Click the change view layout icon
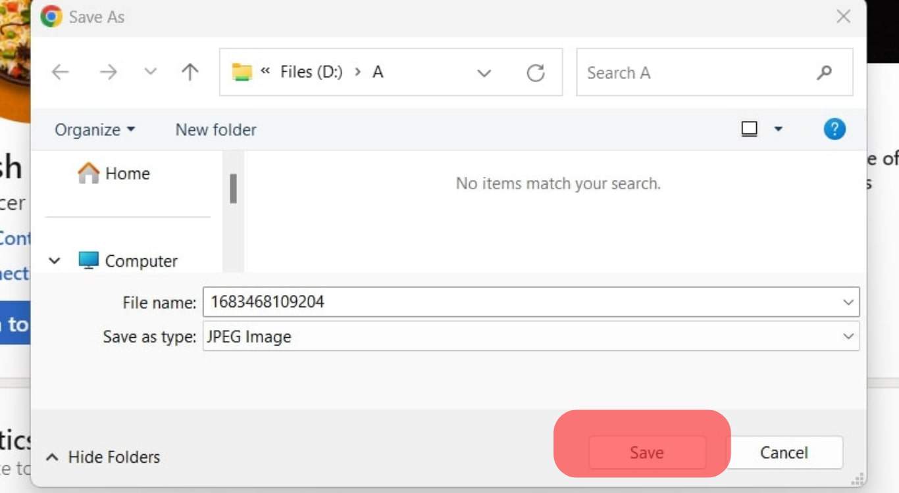The width and height of the screenshot is (899, 493). point(749,129)
